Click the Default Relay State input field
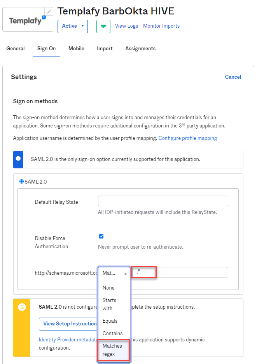 163,201
